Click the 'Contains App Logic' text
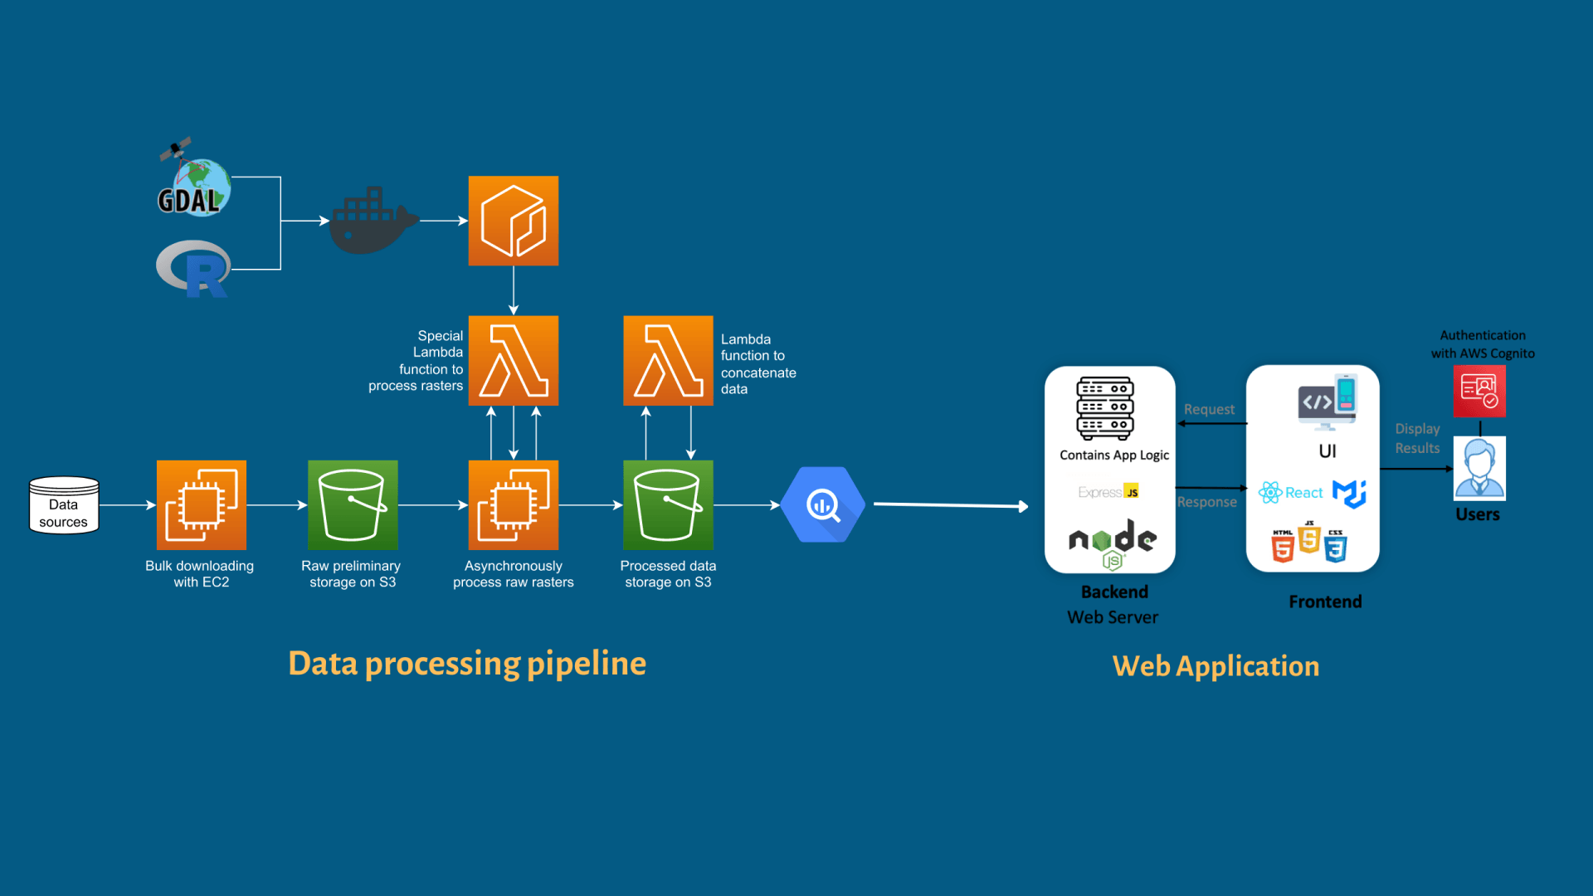Screen dimensions: 1593x896 coord(1114,455)
